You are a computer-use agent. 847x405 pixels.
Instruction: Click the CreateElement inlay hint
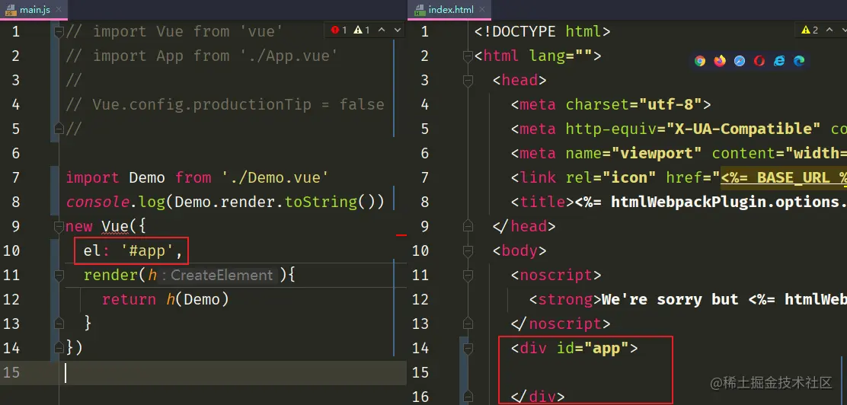tap(219, 276)
